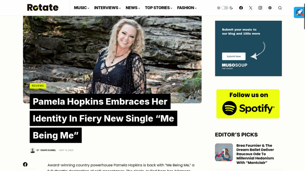This screenshot has height=171, width=305.
Task: Expand the Interviews dropdown menu
Action: pos(107,8)
